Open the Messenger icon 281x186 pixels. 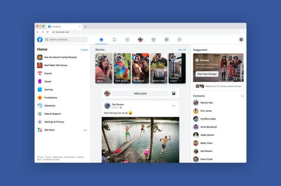pos(179,40)
